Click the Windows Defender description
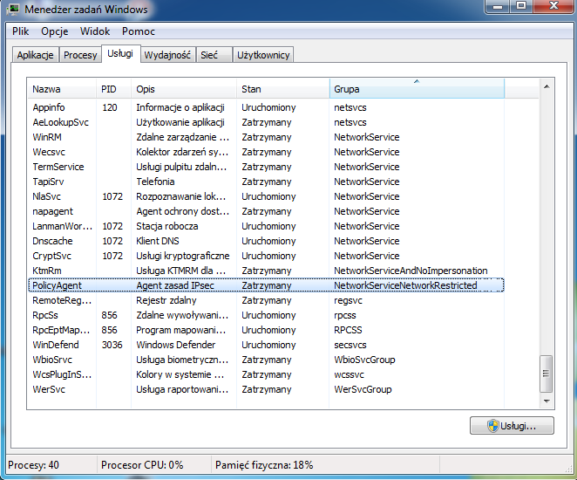577x480 pixels. point(176,345)
